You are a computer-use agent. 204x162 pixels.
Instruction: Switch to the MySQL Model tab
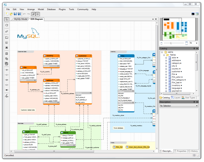pyautogui.click(x=21, y=19)
